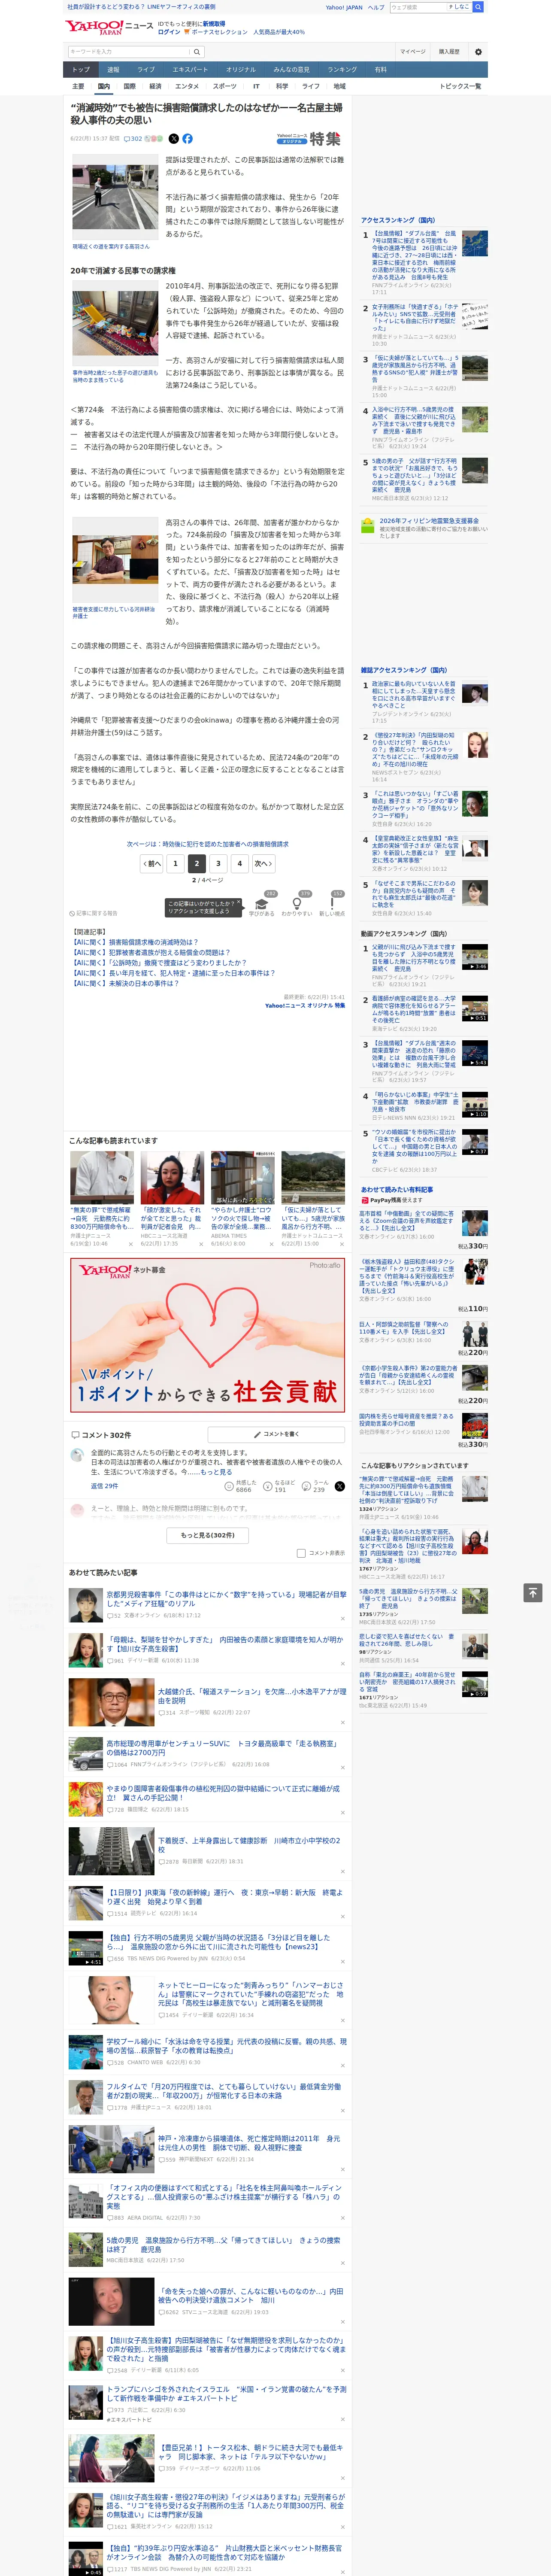This screenshot has height=2576, width=551.
Task: Go to page 3 of the article
Action: pyautogui.click(x=218, y=863)
